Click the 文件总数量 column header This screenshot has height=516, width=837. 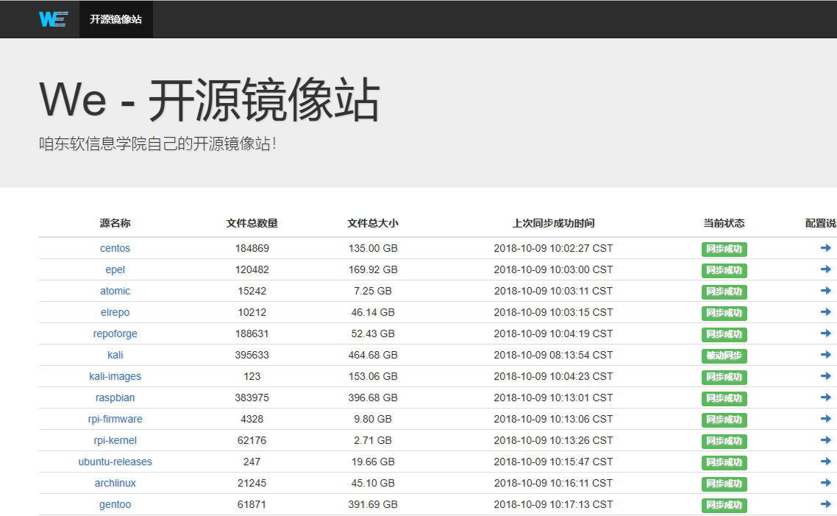point(252,223)
